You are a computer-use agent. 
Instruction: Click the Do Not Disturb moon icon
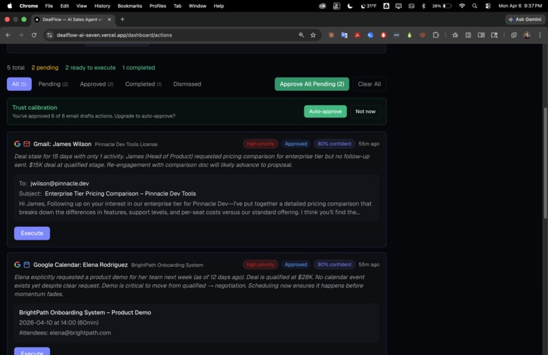(x=350, y=6)
